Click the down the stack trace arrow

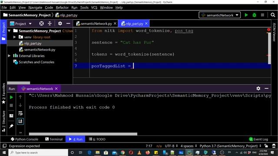[20, 105]
